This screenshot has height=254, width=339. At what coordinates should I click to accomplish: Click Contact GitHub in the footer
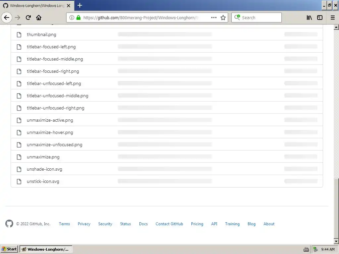coord(169,224)
